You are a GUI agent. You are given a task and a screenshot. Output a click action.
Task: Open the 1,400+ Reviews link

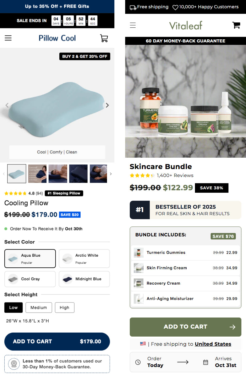pyautogui.click(x=175, y=176)
